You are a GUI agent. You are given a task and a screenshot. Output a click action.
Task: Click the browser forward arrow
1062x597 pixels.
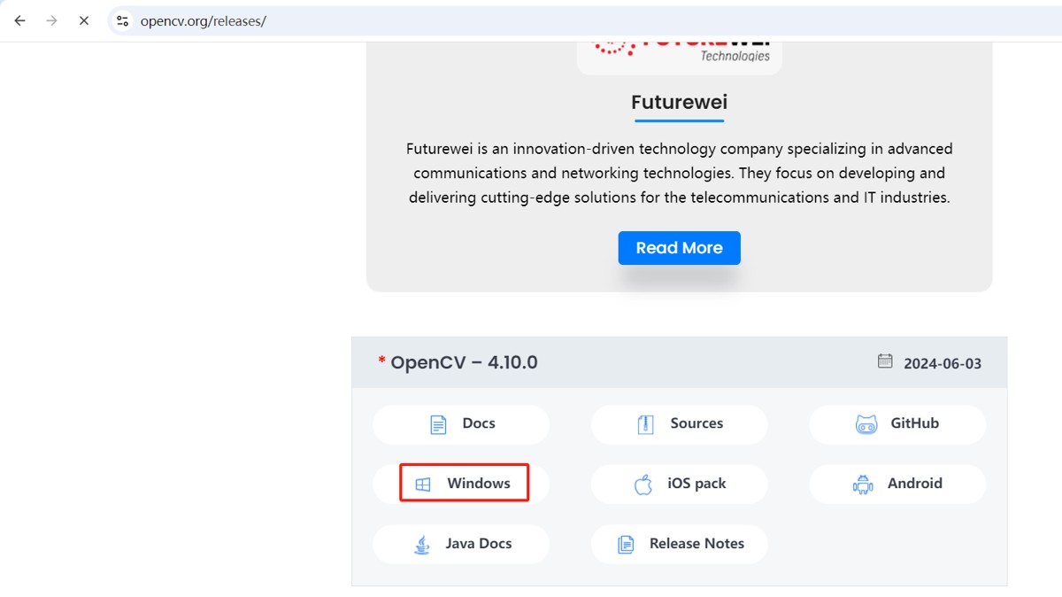[51, 20]
